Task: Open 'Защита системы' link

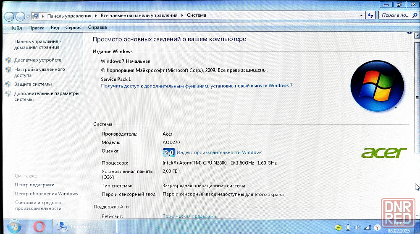Action: click(33, 84)
